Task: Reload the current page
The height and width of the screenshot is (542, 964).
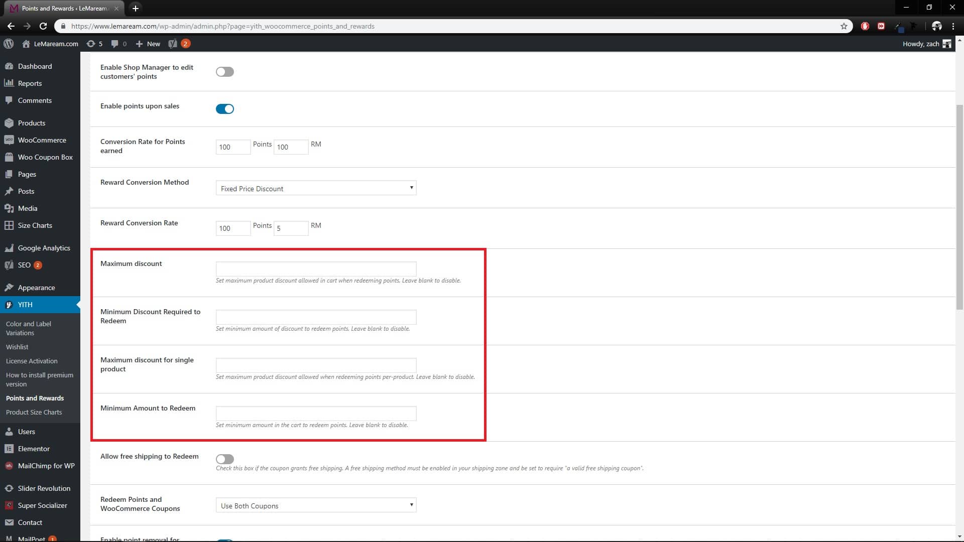Action: point(43,26)
